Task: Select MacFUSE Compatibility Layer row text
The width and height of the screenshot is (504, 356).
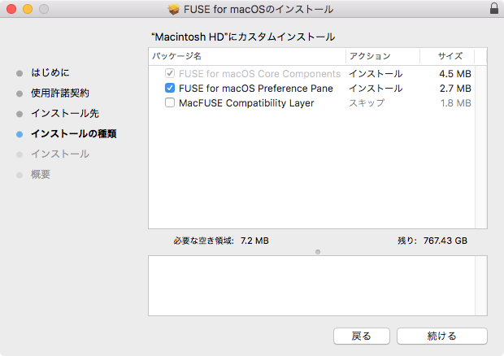Action: click(246, 103)
